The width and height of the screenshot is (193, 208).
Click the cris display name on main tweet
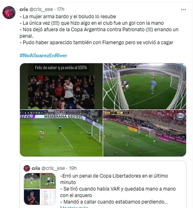click(24, 9)
